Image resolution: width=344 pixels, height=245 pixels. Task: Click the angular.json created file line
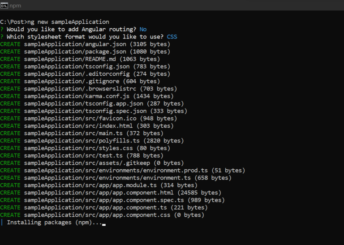pos(85,44)
